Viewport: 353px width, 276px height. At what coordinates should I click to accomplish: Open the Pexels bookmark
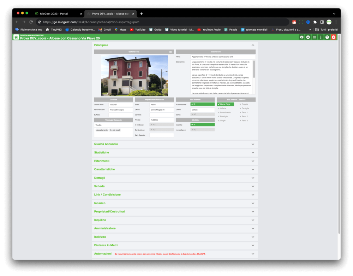231,30
